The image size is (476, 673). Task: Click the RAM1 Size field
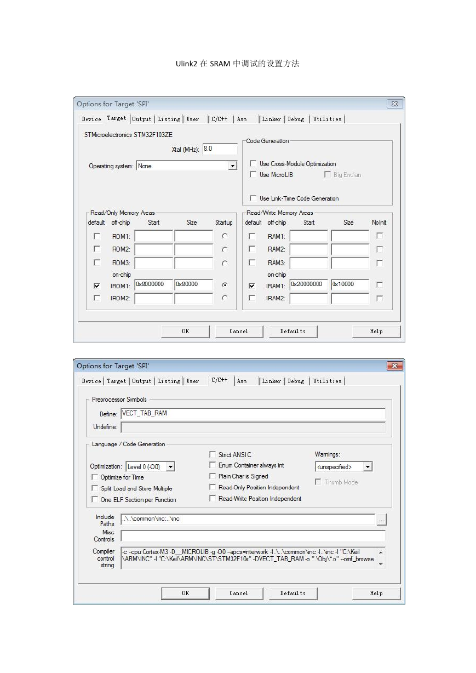[x=350, y=236]
